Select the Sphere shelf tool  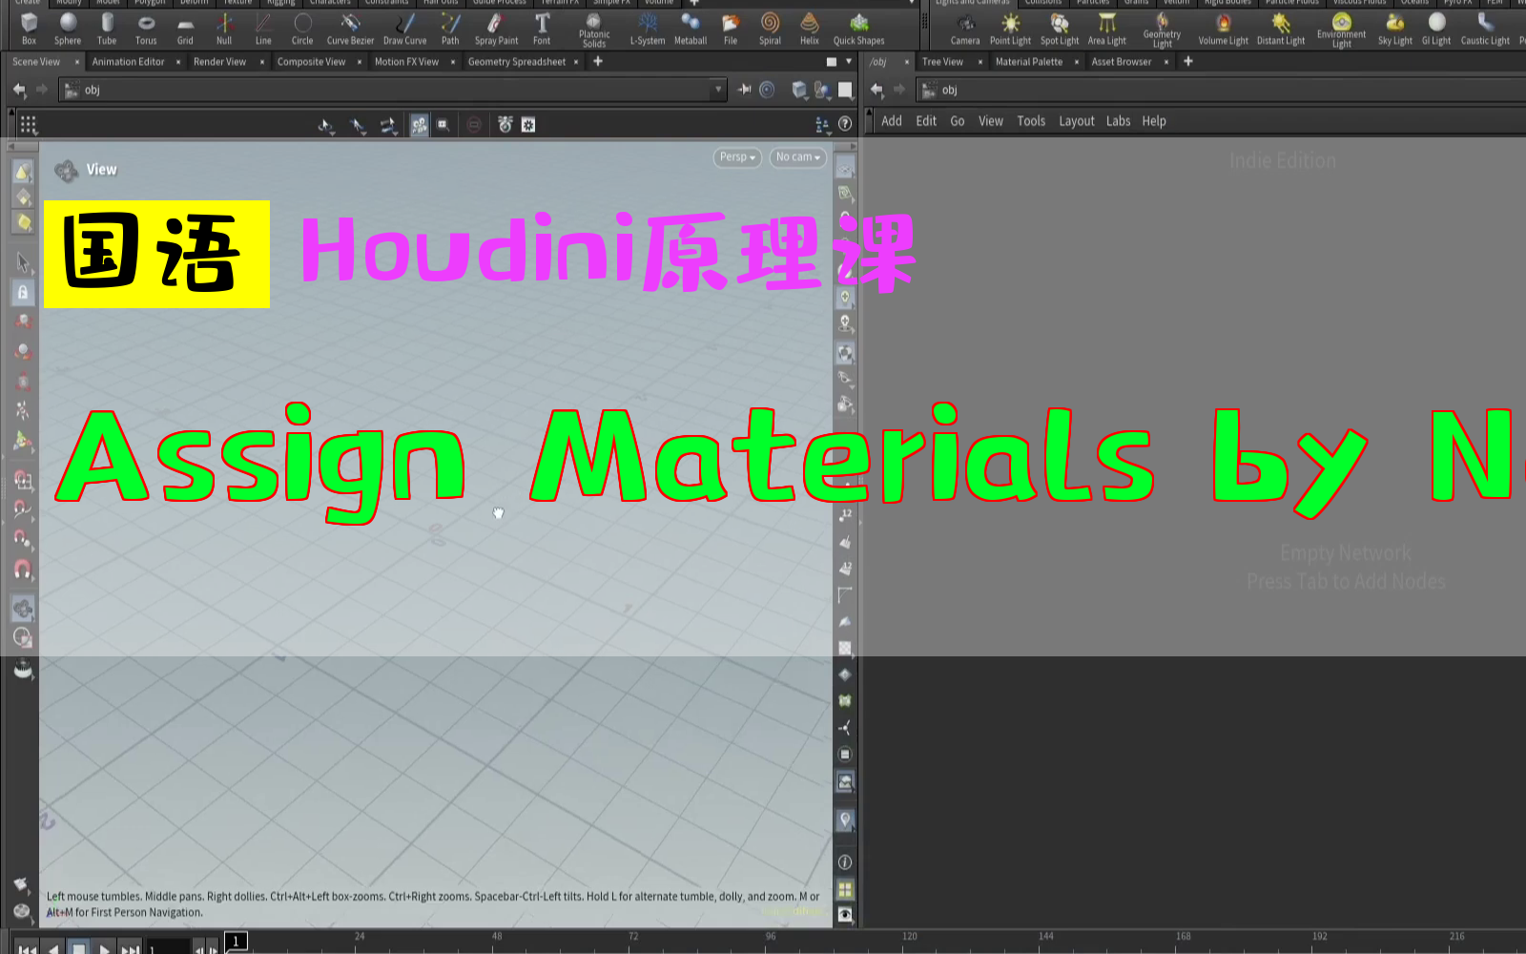point(68,29)
